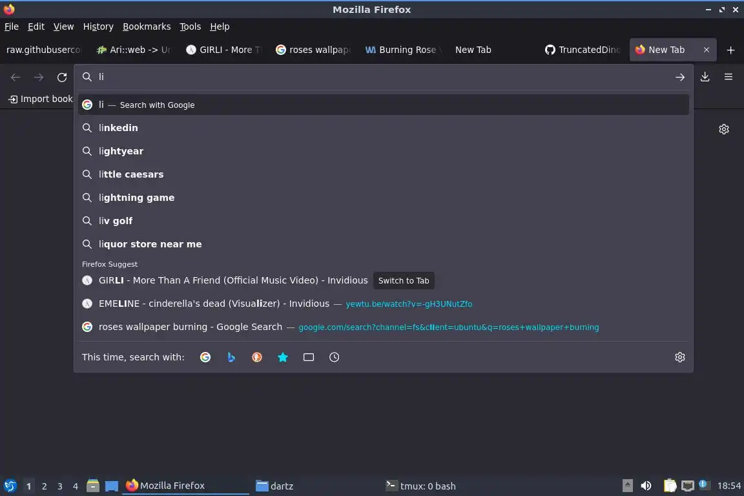Switch to the TruncatedDino GitHub tab
744x496 pixels.
582,50
